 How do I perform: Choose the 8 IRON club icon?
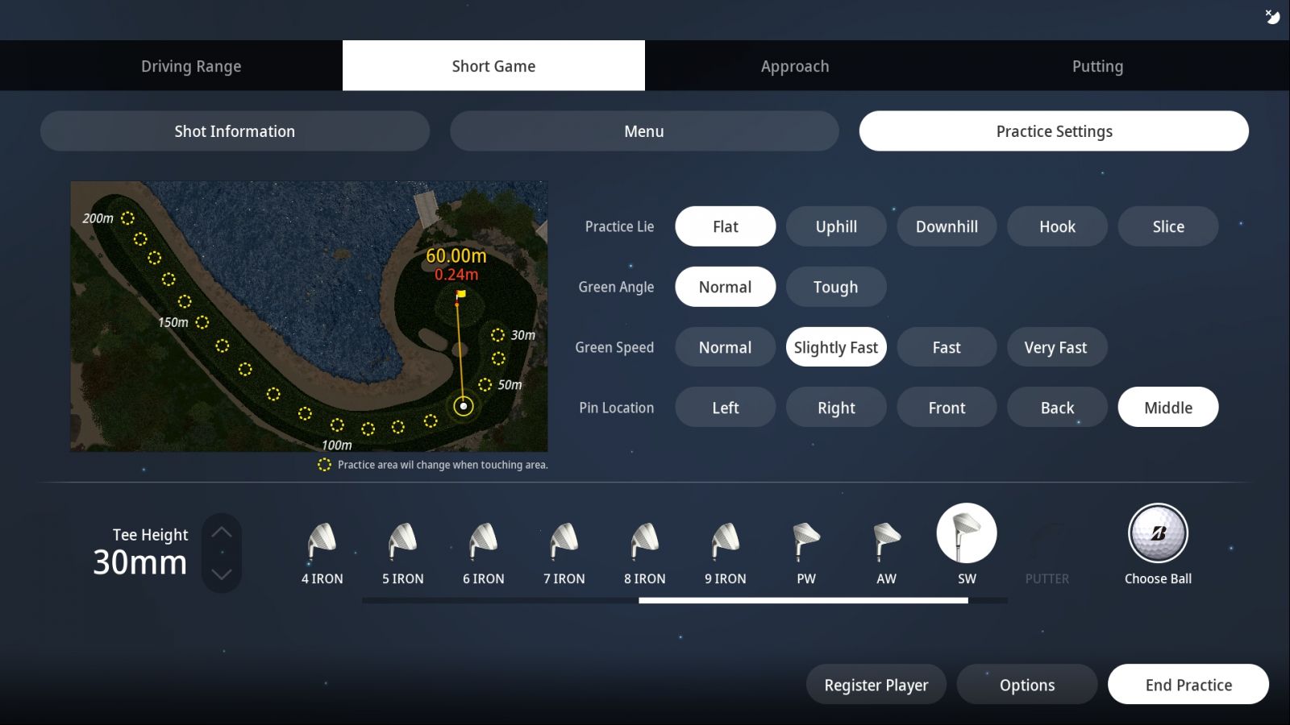pos(644,541)
